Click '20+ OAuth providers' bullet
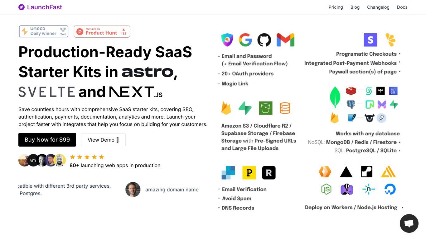Image resolution: width=426 pixels, height=239 pixels. [x=248, y=73]
